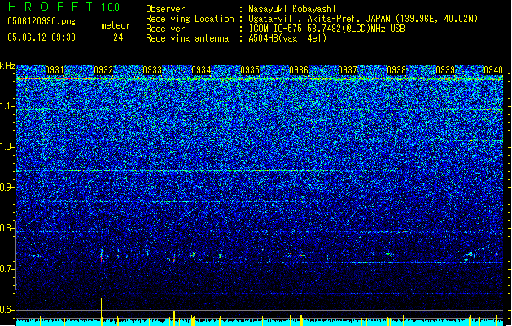Viewport: 512px width, 326px height.
Task: Click the 1.1 kHz axis label
Action: [x=7, y=106]
